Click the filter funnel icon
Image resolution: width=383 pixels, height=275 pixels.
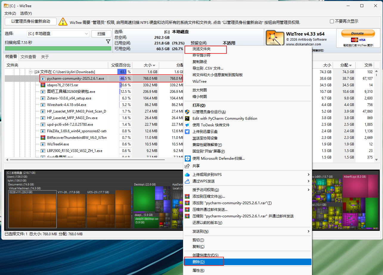click(108, 42)
